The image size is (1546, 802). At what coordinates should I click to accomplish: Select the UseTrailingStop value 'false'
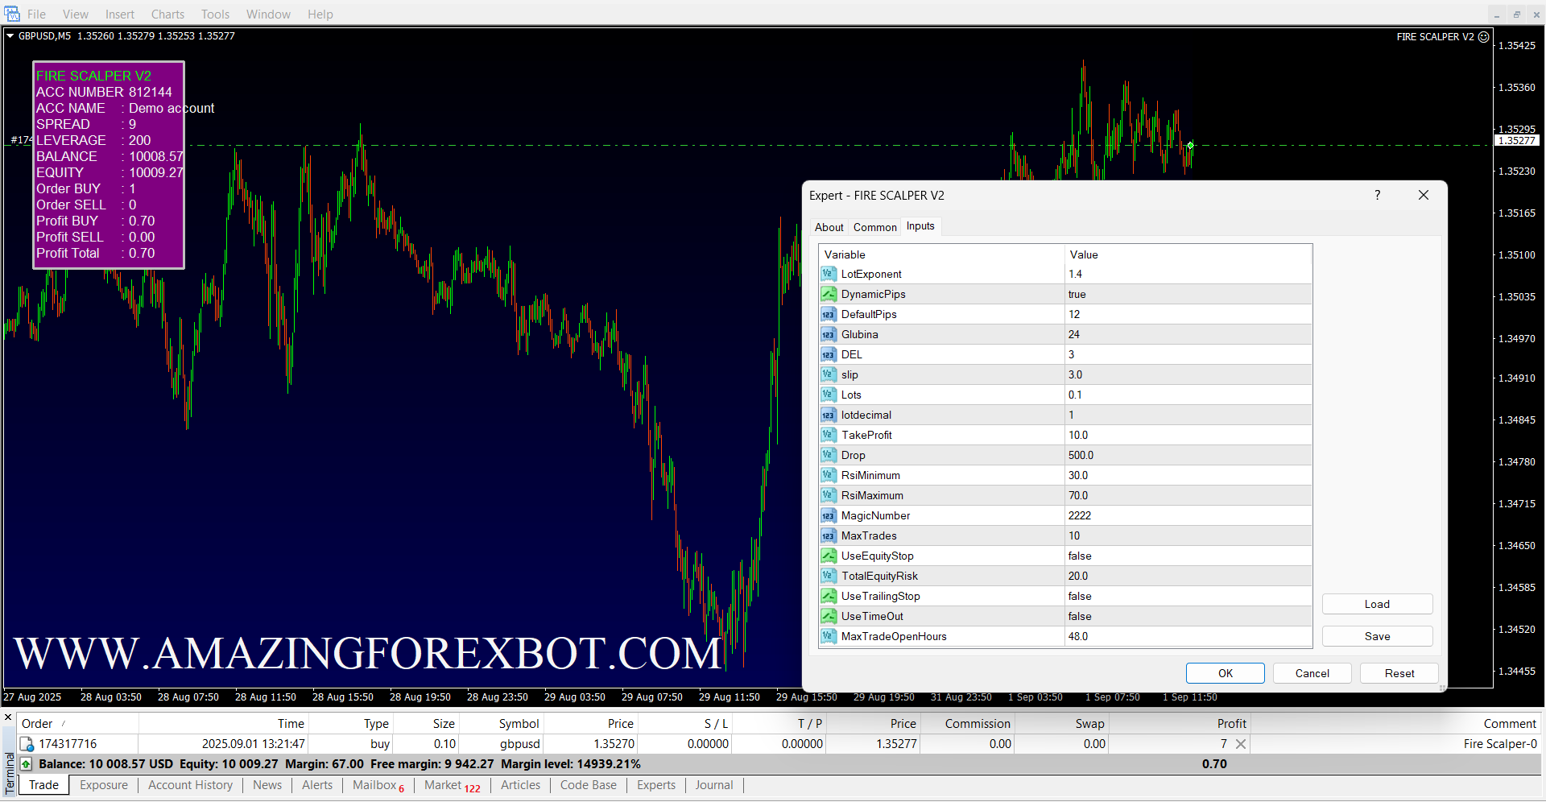[x=1188, y=596]
